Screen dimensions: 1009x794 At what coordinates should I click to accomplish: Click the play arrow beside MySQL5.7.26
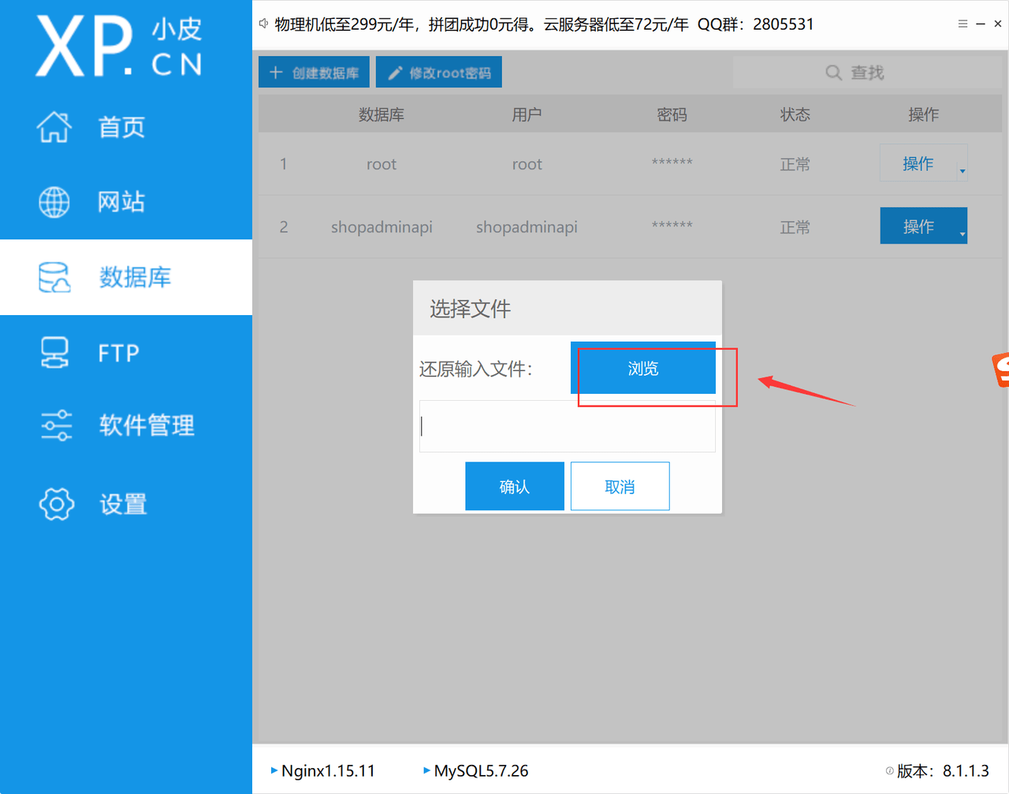pos(426,770)
